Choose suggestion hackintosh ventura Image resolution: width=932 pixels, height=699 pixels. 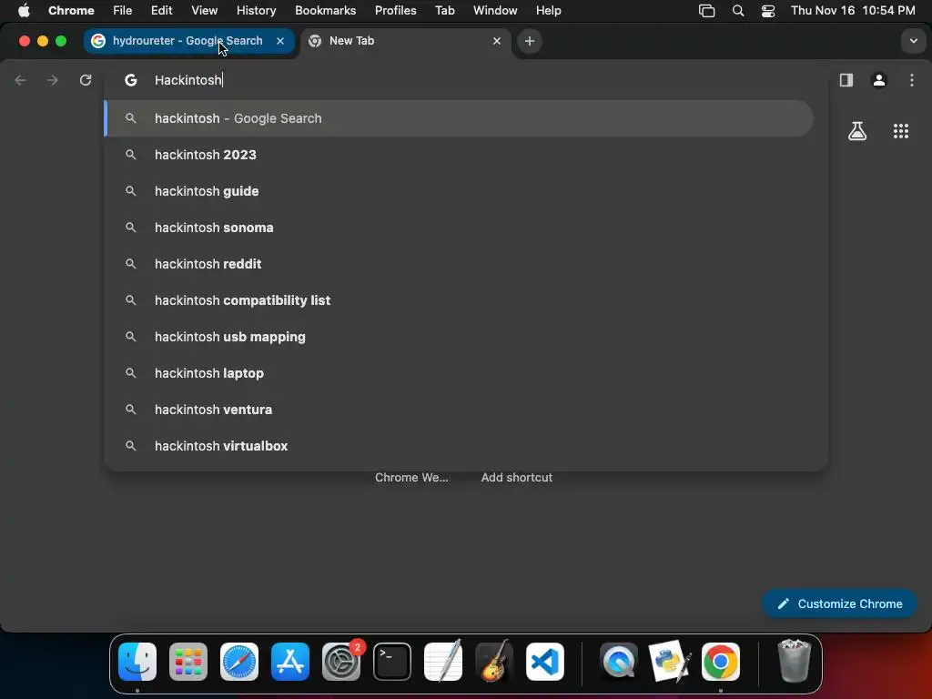pos(459,410)
